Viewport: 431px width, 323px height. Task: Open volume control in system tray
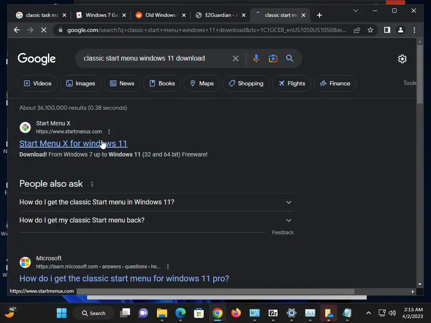392,313
